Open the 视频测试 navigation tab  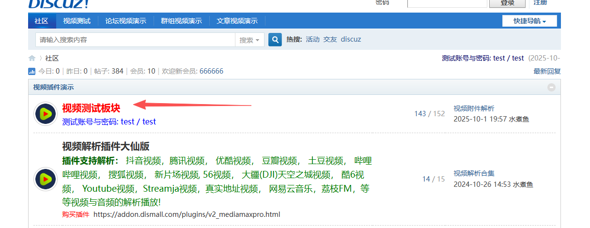pos(77,21)
